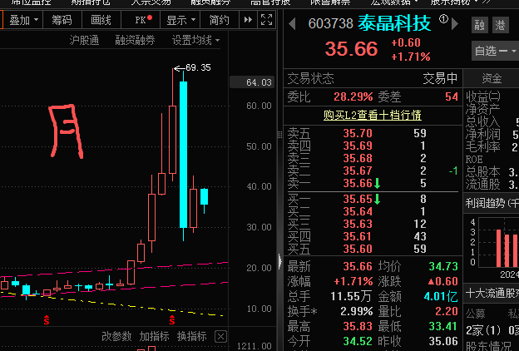519x351 pixels.
Task: Click the large cyan monthly candlestick
Action: 183,155
